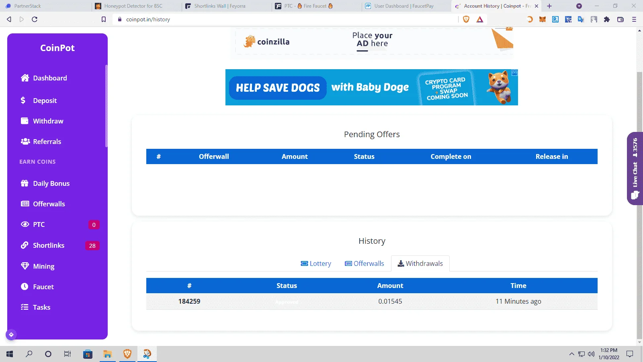Screen dimensions: 643x362
Task: Click the browser back button
Action: click(9, 19)
